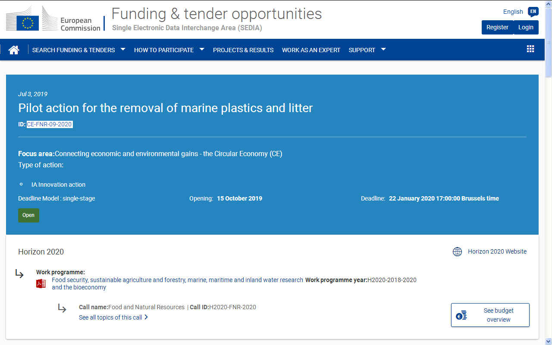Expand the Search Funding & Tenders dropdown arrow
This screenshot has height=345, width=552.
point(123,50)
